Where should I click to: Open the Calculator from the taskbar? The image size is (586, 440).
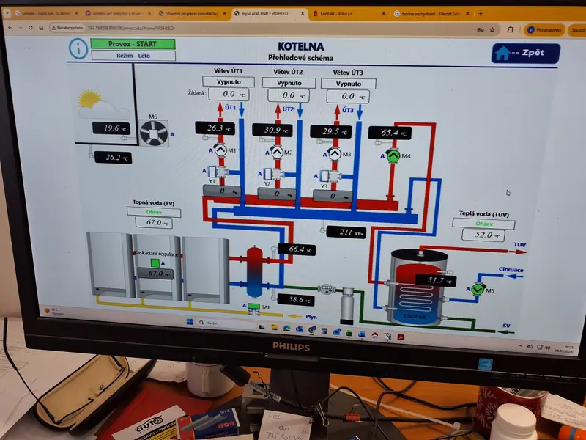324,331
